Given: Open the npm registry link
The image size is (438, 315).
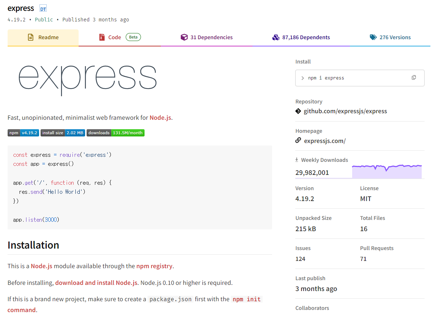Looking at the screenshot, I should pyautogui.click(x=154, y=266).
